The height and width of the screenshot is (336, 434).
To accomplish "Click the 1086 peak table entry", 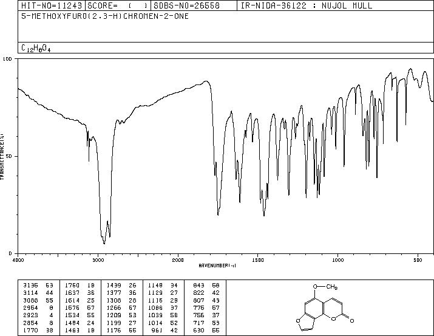I will pyautogui.click(x=163, y=307).
